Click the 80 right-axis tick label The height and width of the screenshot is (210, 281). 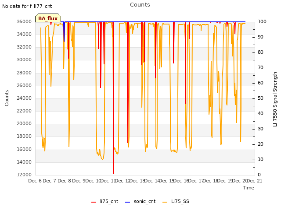click(260, 52)
